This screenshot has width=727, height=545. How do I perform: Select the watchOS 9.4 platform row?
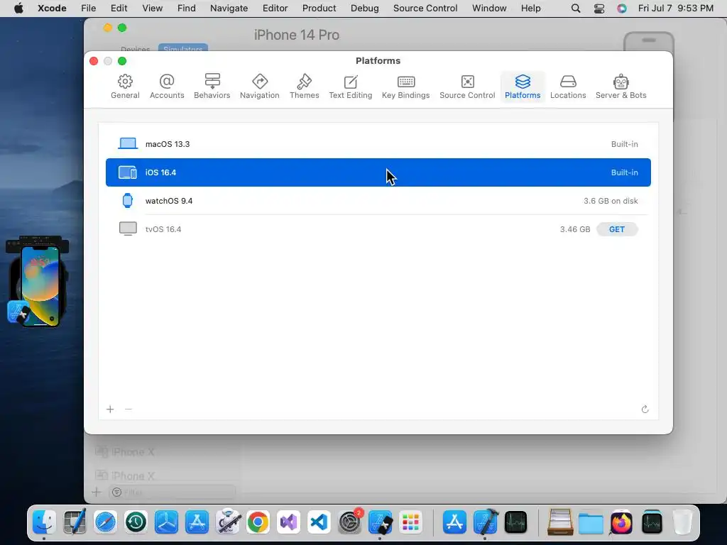(378, 201)
